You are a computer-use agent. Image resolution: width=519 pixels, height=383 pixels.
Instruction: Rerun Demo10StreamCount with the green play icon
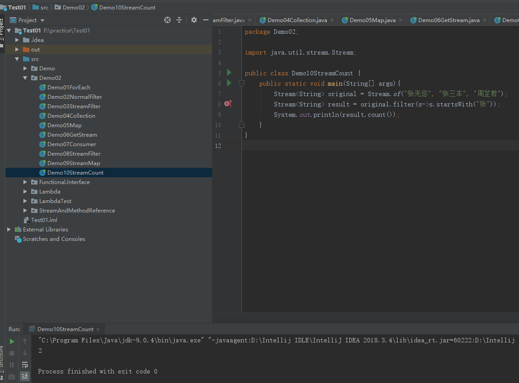(x=11, y=341)
